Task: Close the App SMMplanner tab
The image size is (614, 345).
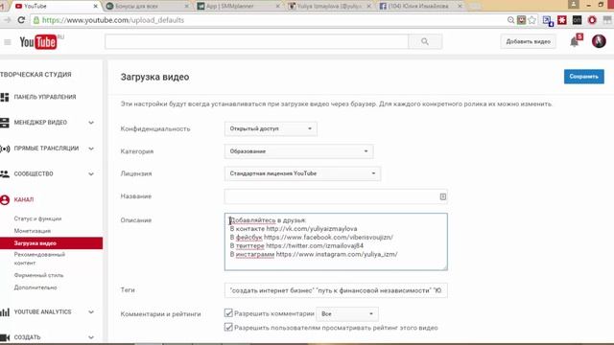Action: (277, 7)
